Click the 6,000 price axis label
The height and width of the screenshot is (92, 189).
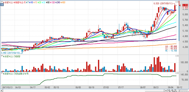pyautogui.click(x=185, y=14)
